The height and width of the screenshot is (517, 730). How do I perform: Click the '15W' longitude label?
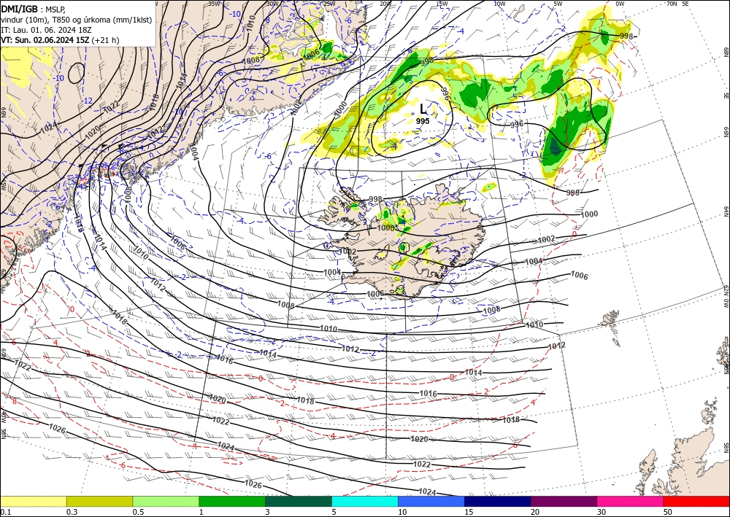pos(442,4)
